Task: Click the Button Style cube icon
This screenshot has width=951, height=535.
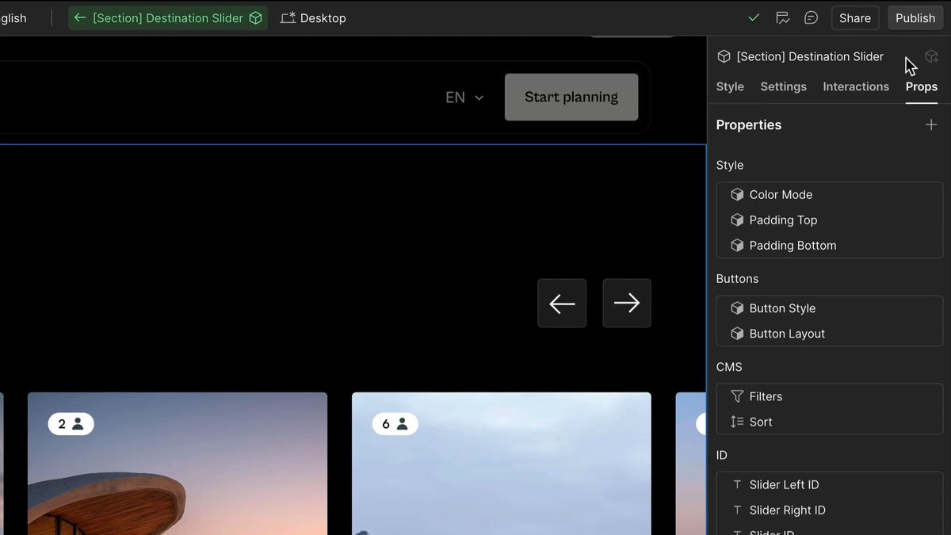Action: [737, 308]
